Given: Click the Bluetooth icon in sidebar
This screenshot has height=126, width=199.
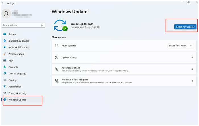Looking at the screenshot, I should point(5,41).
